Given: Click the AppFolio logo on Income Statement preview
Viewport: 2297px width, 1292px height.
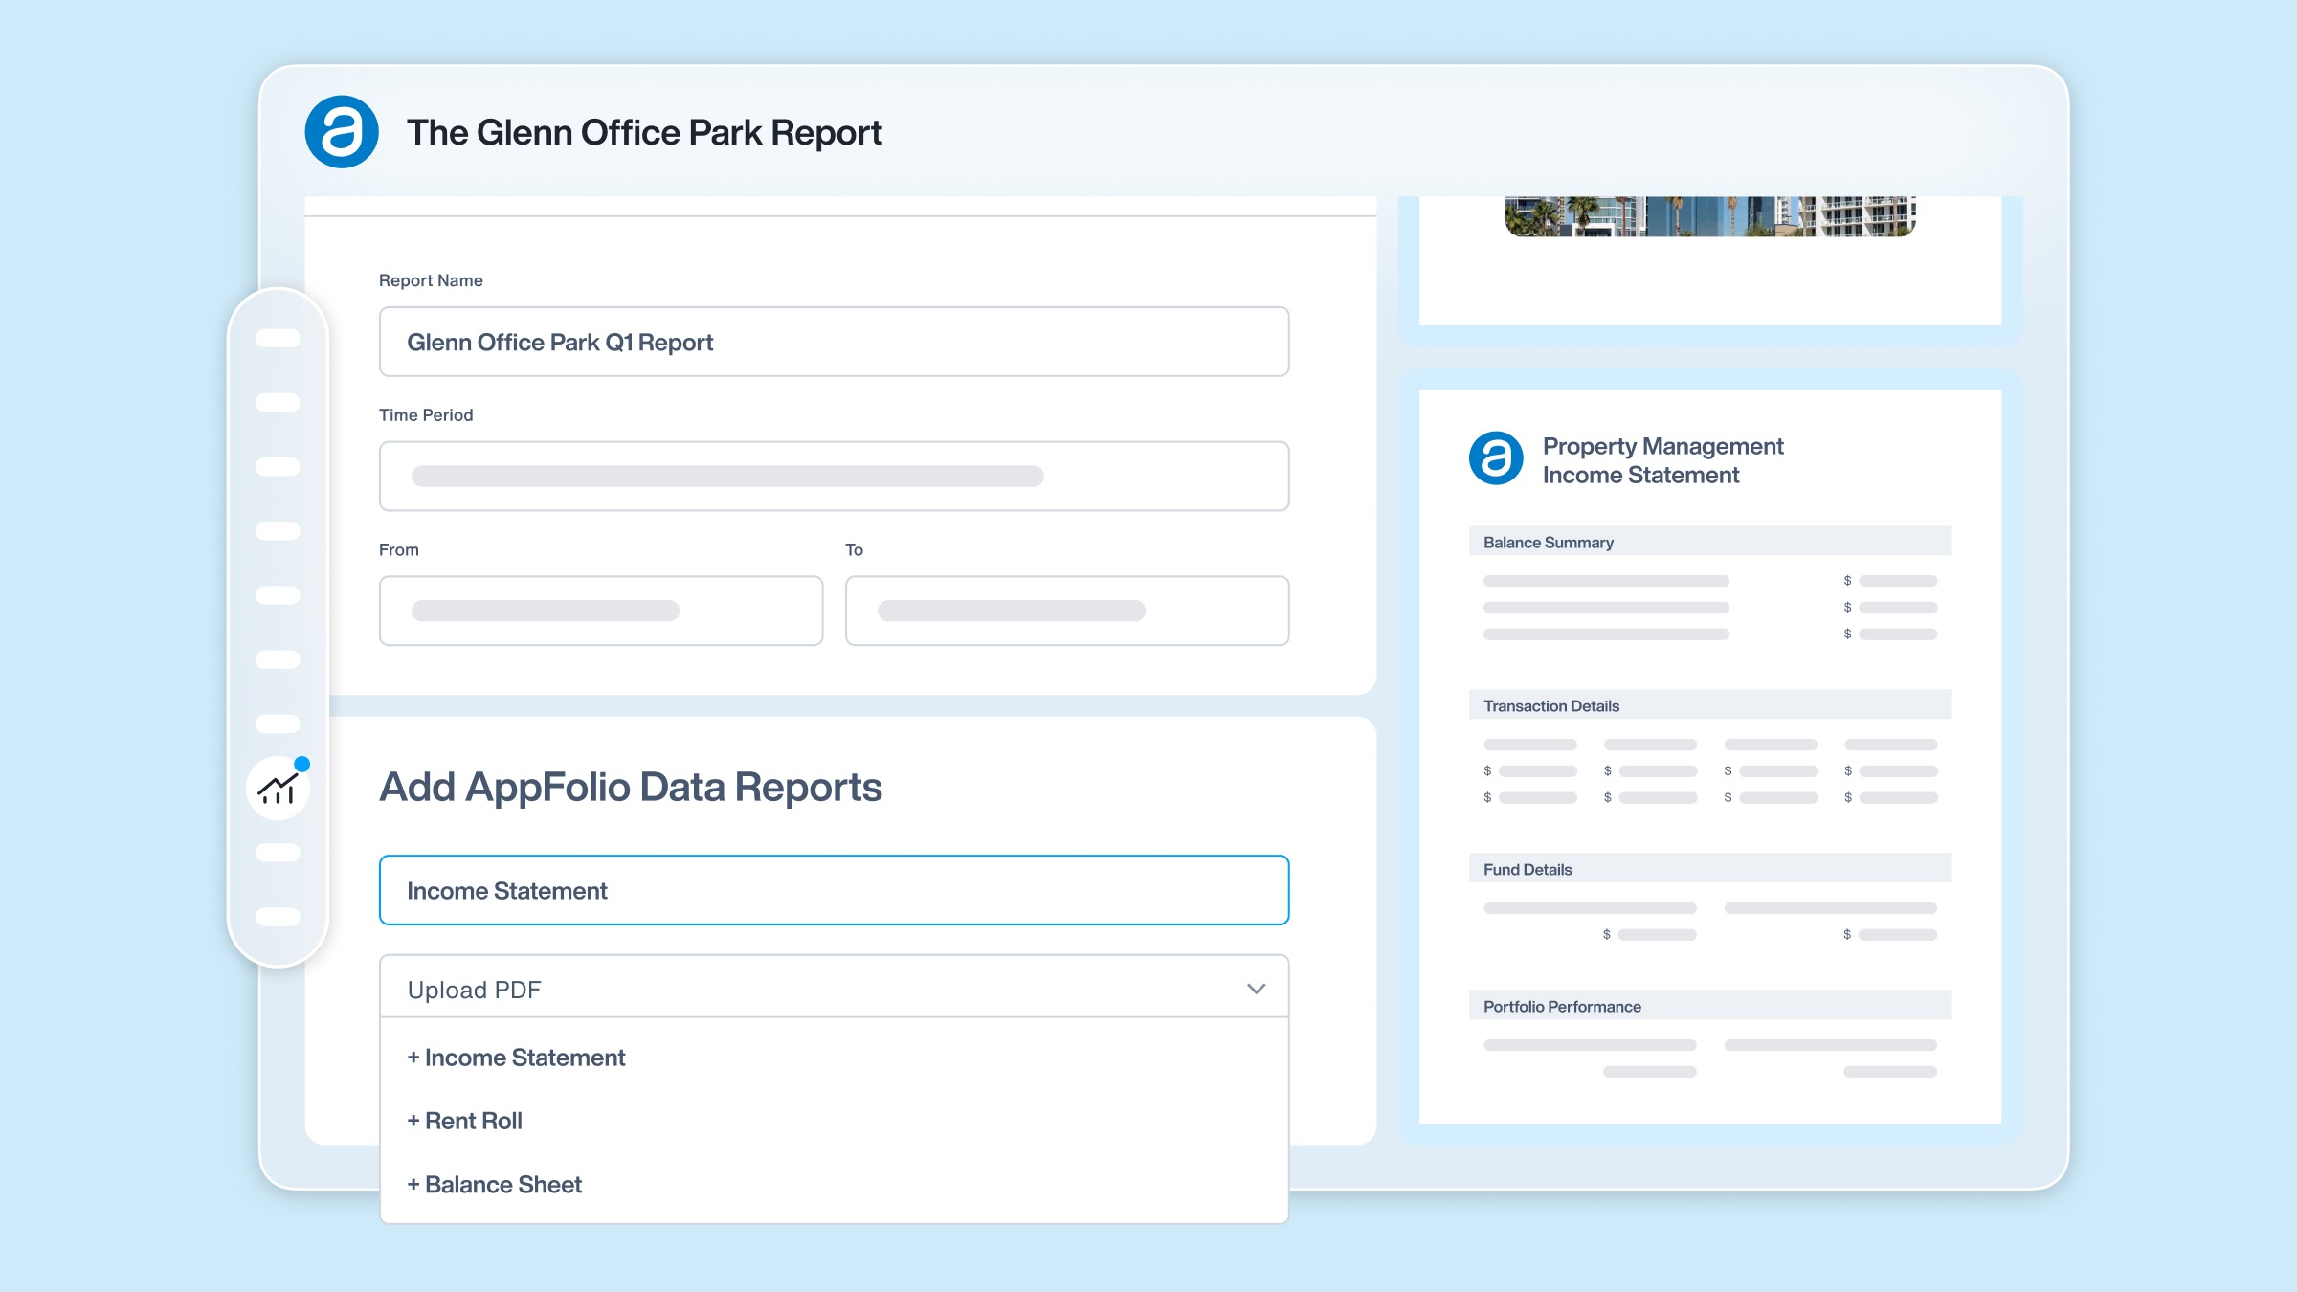Looking at the screenshot, I should [x=1496, y=458].
